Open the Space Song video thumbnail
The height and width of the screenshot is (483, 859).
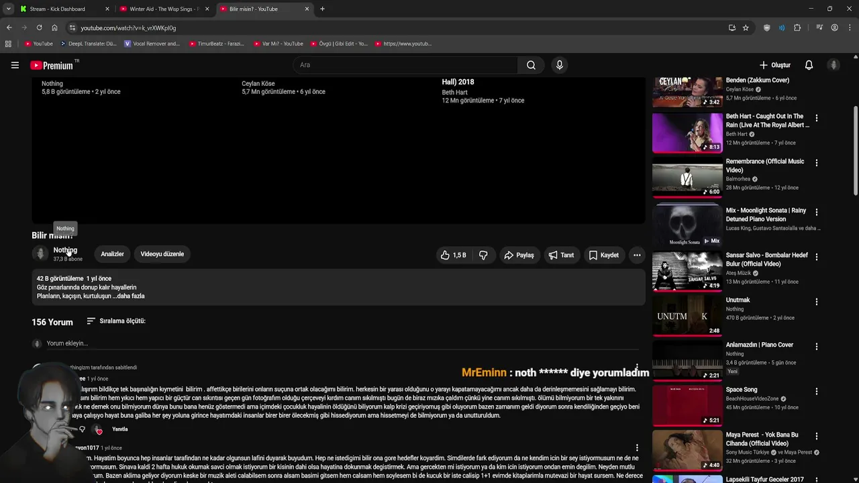coord(687,405)
